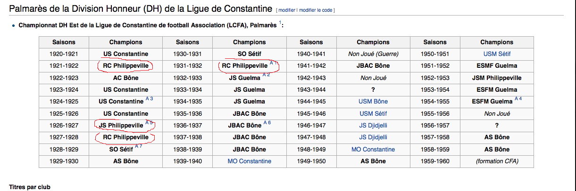Click note A 6 beside JBAC Bône
Screen dimensions: 576x191
(x=267, y=123)
